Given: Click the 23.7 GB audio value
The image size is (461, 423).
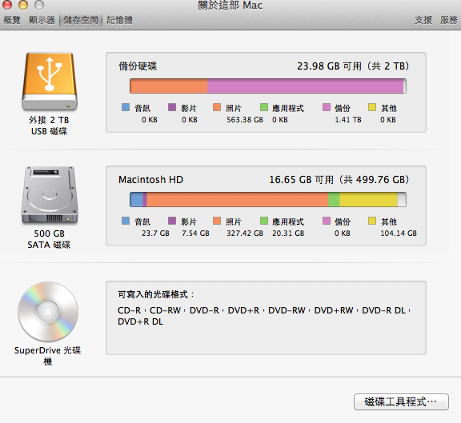Looking at the screenshot, I should pos(155,233).
